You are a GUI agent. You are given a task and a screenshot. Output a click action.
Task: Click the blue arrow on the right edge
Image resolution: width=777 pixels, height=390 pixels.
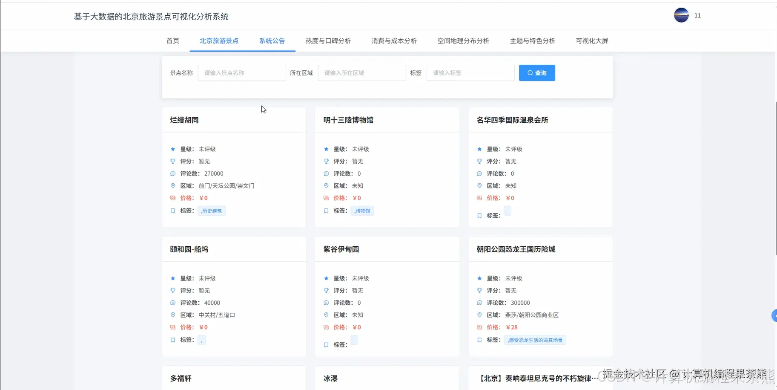click(774, 315)
